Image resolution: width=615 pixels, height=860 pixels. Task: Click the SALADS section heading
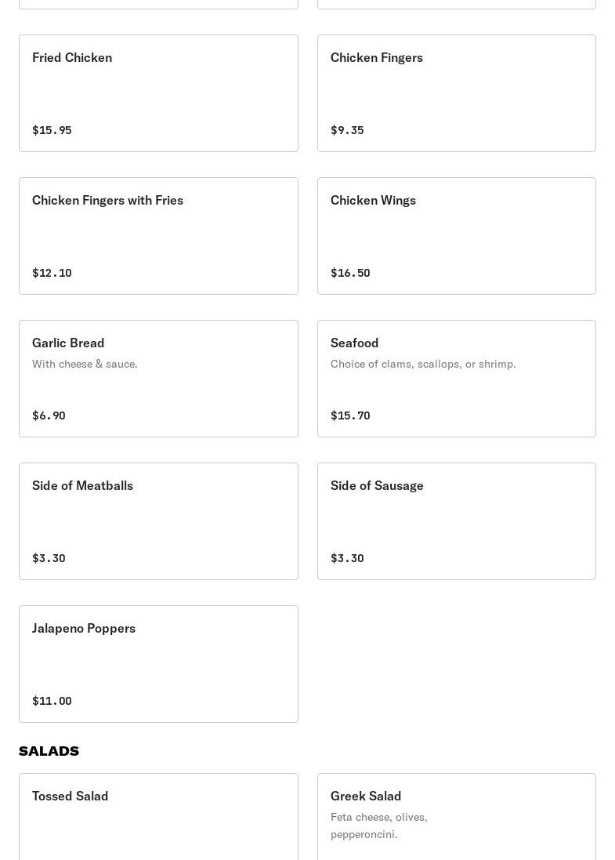49,751
